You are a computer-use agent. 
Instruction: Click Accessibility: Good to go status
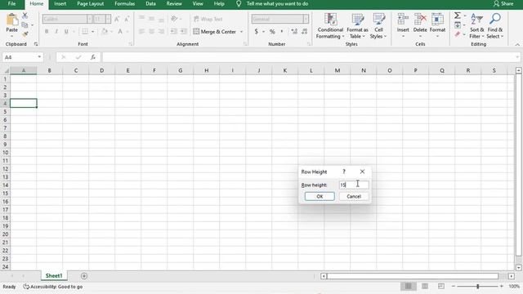click(x=52, y=287)
